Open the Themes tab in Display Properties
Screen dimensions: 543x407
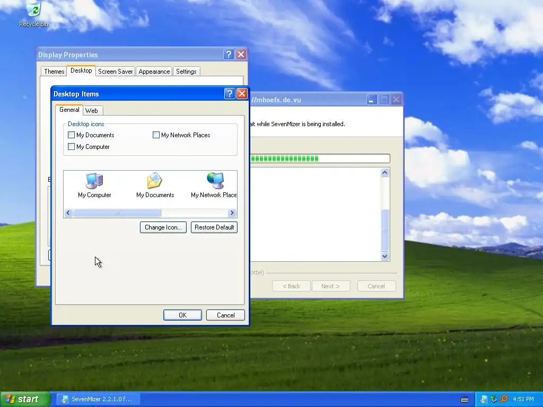[54, 72]
